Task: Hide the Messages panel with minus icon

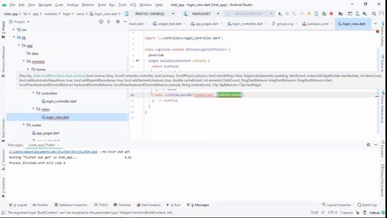Action: (376, 145)
